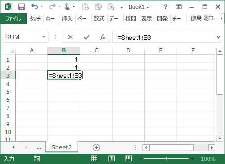Open Insert Function fx button

click(x=103, y=37)
